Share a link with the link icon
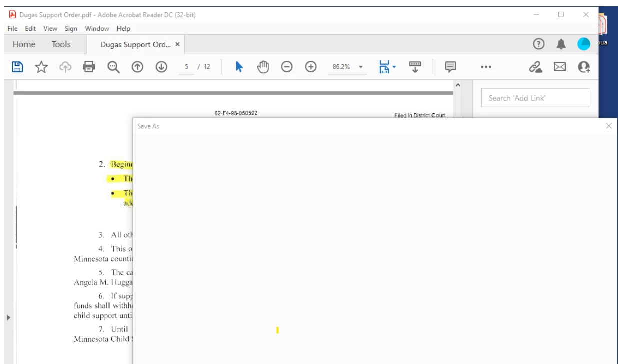Screen dimensions: 618x364 (x=536, y=66)
